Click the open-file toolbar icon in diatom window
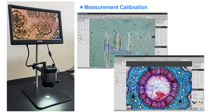The width and height of the screenshot is (211, 112). pyautogui.click(x=79, y=17)
